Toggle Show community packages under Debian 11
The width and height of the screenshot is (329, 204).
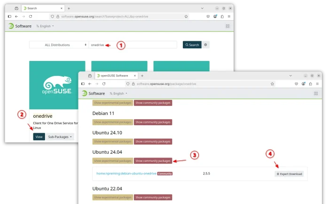153,122
